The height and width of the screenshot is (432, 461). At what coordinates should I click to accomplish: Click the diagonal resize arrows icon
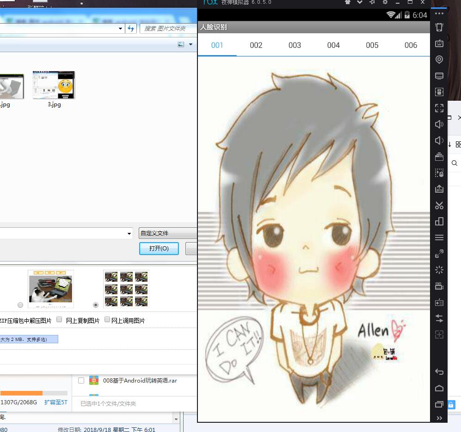pyautogui.click(x=439, y=254)
